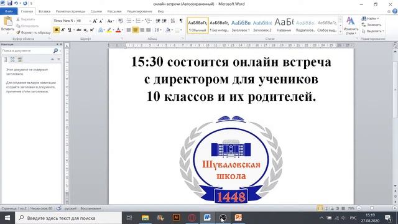Toggle Bold (Ж) formatting
The image size is (398, 224).
(x=57, y=30)
